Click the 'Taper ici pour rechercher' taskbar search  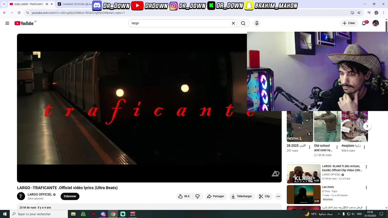point(39,214)
